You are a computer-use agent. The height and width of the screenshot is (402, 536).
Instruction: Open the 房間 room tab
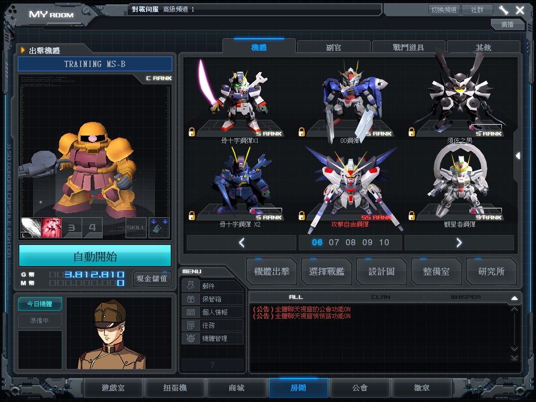[298, 388]
